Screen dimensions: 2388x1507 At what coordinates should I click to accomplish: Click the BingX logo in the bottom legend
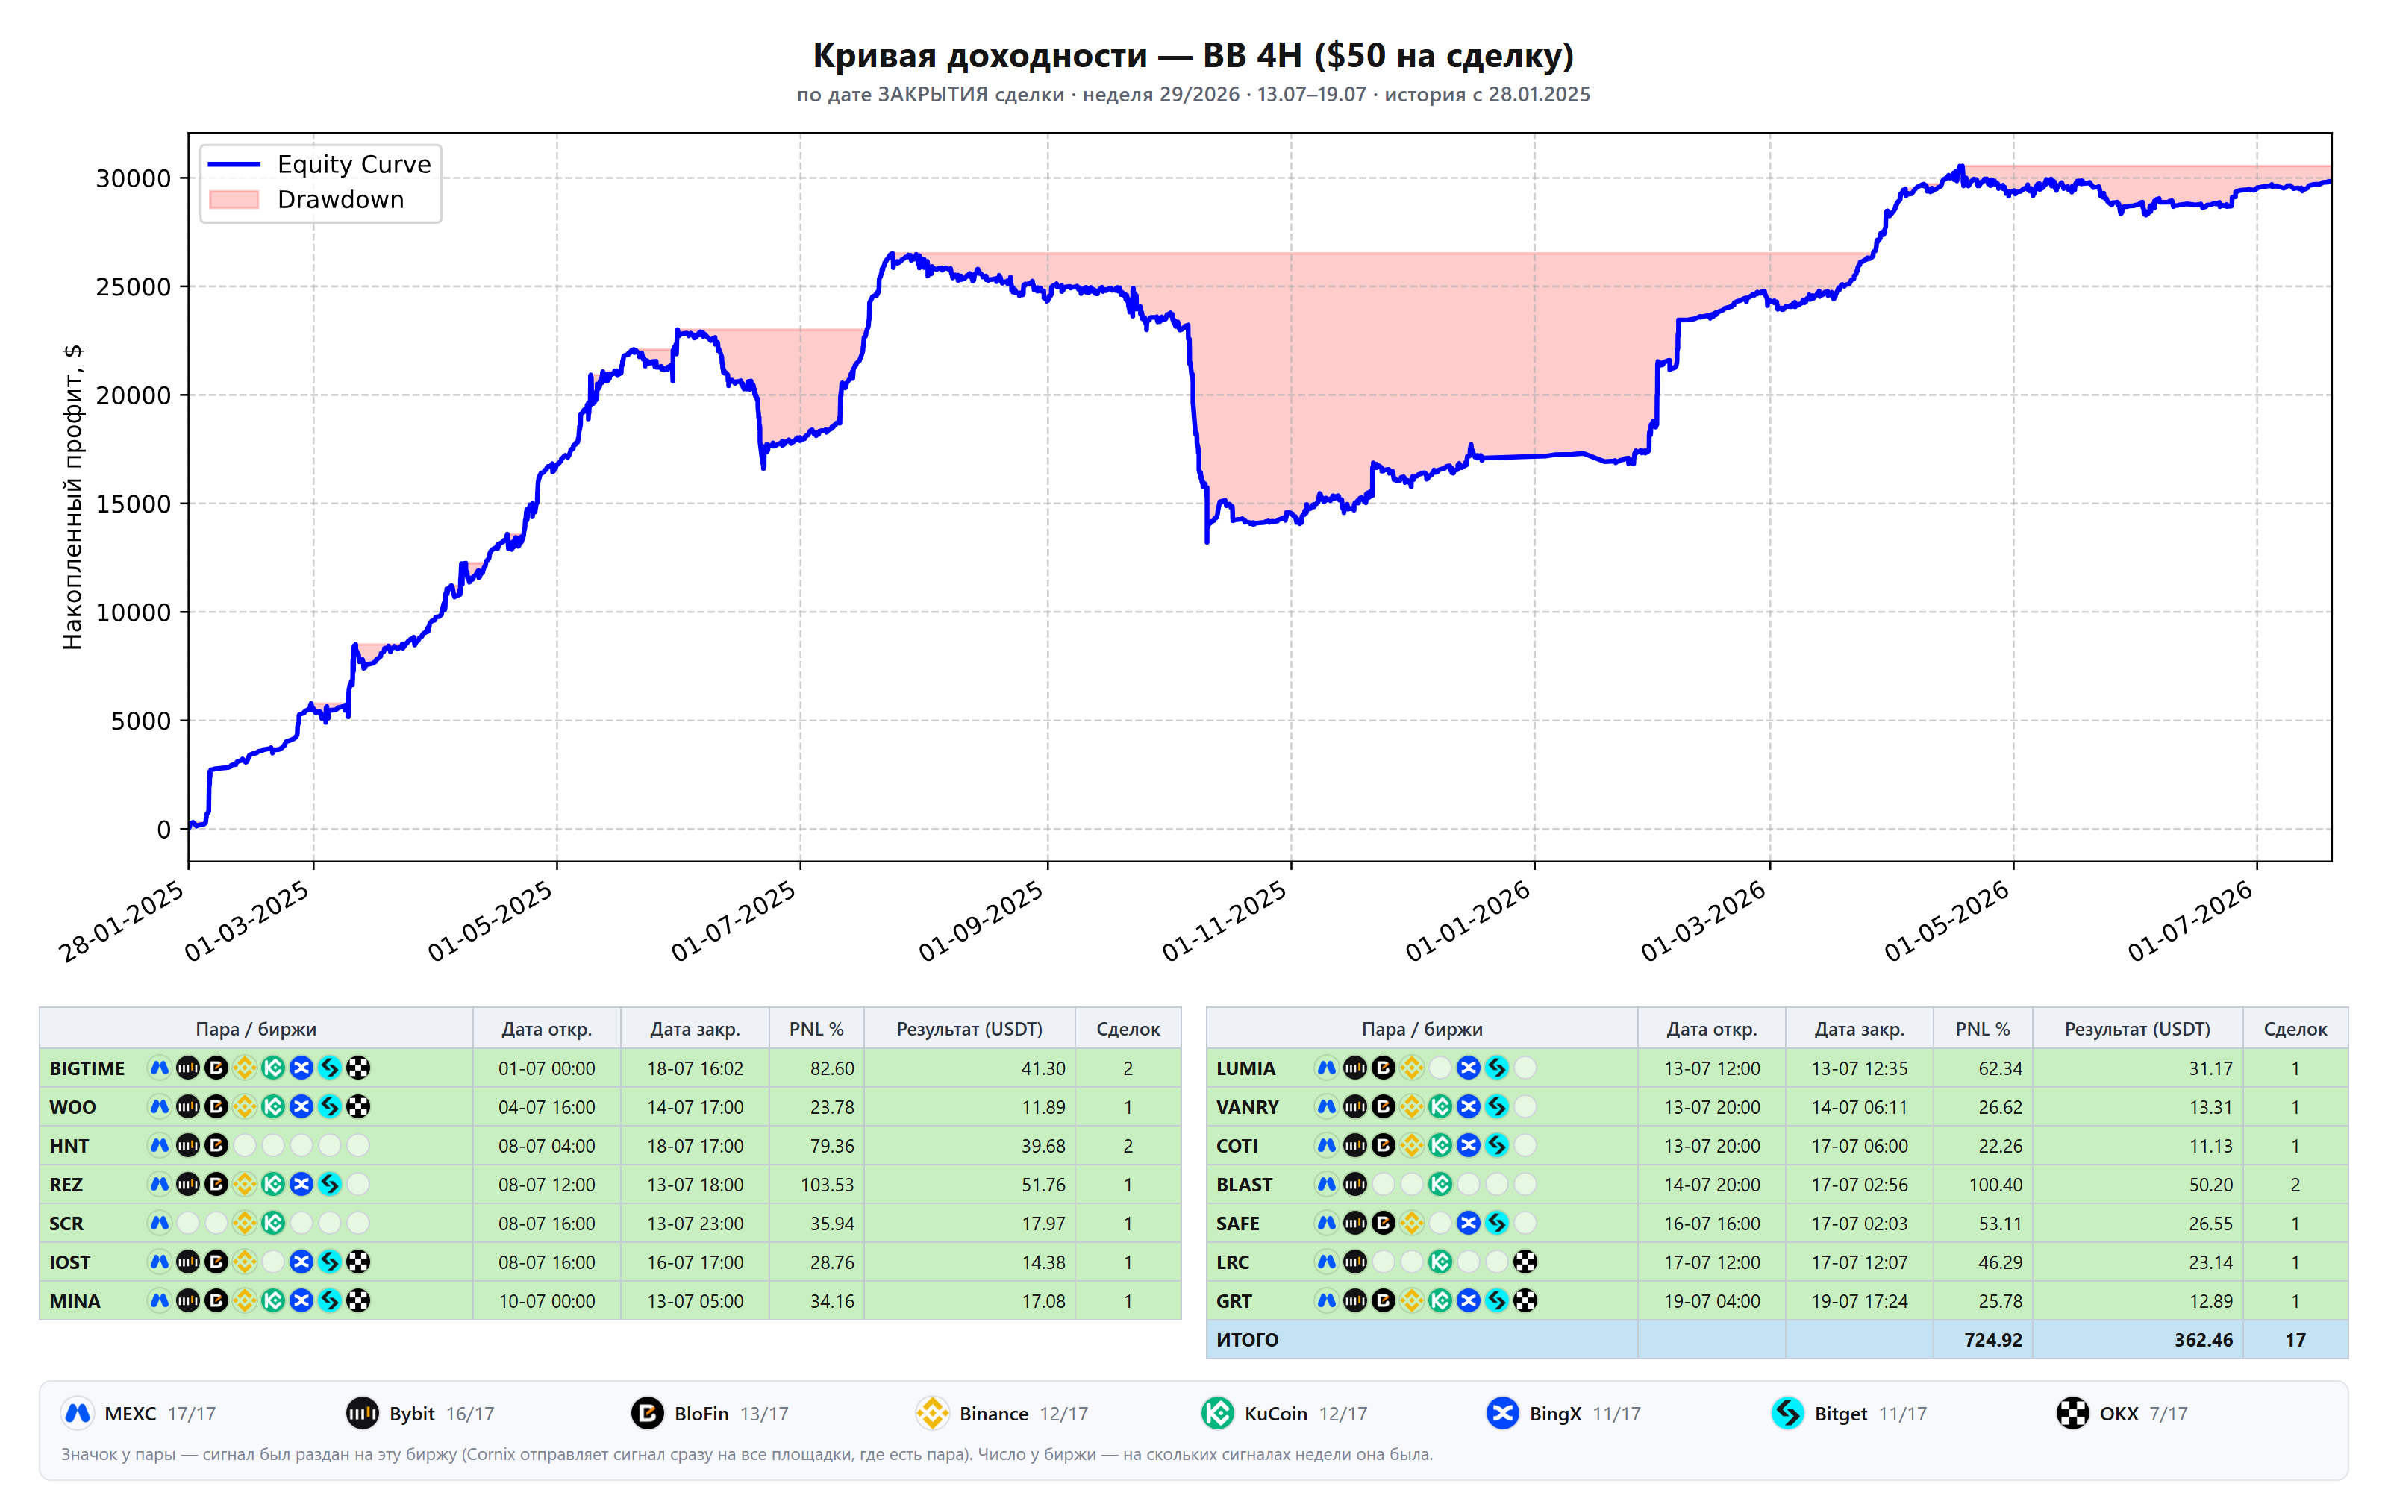pos(1502,1413)
